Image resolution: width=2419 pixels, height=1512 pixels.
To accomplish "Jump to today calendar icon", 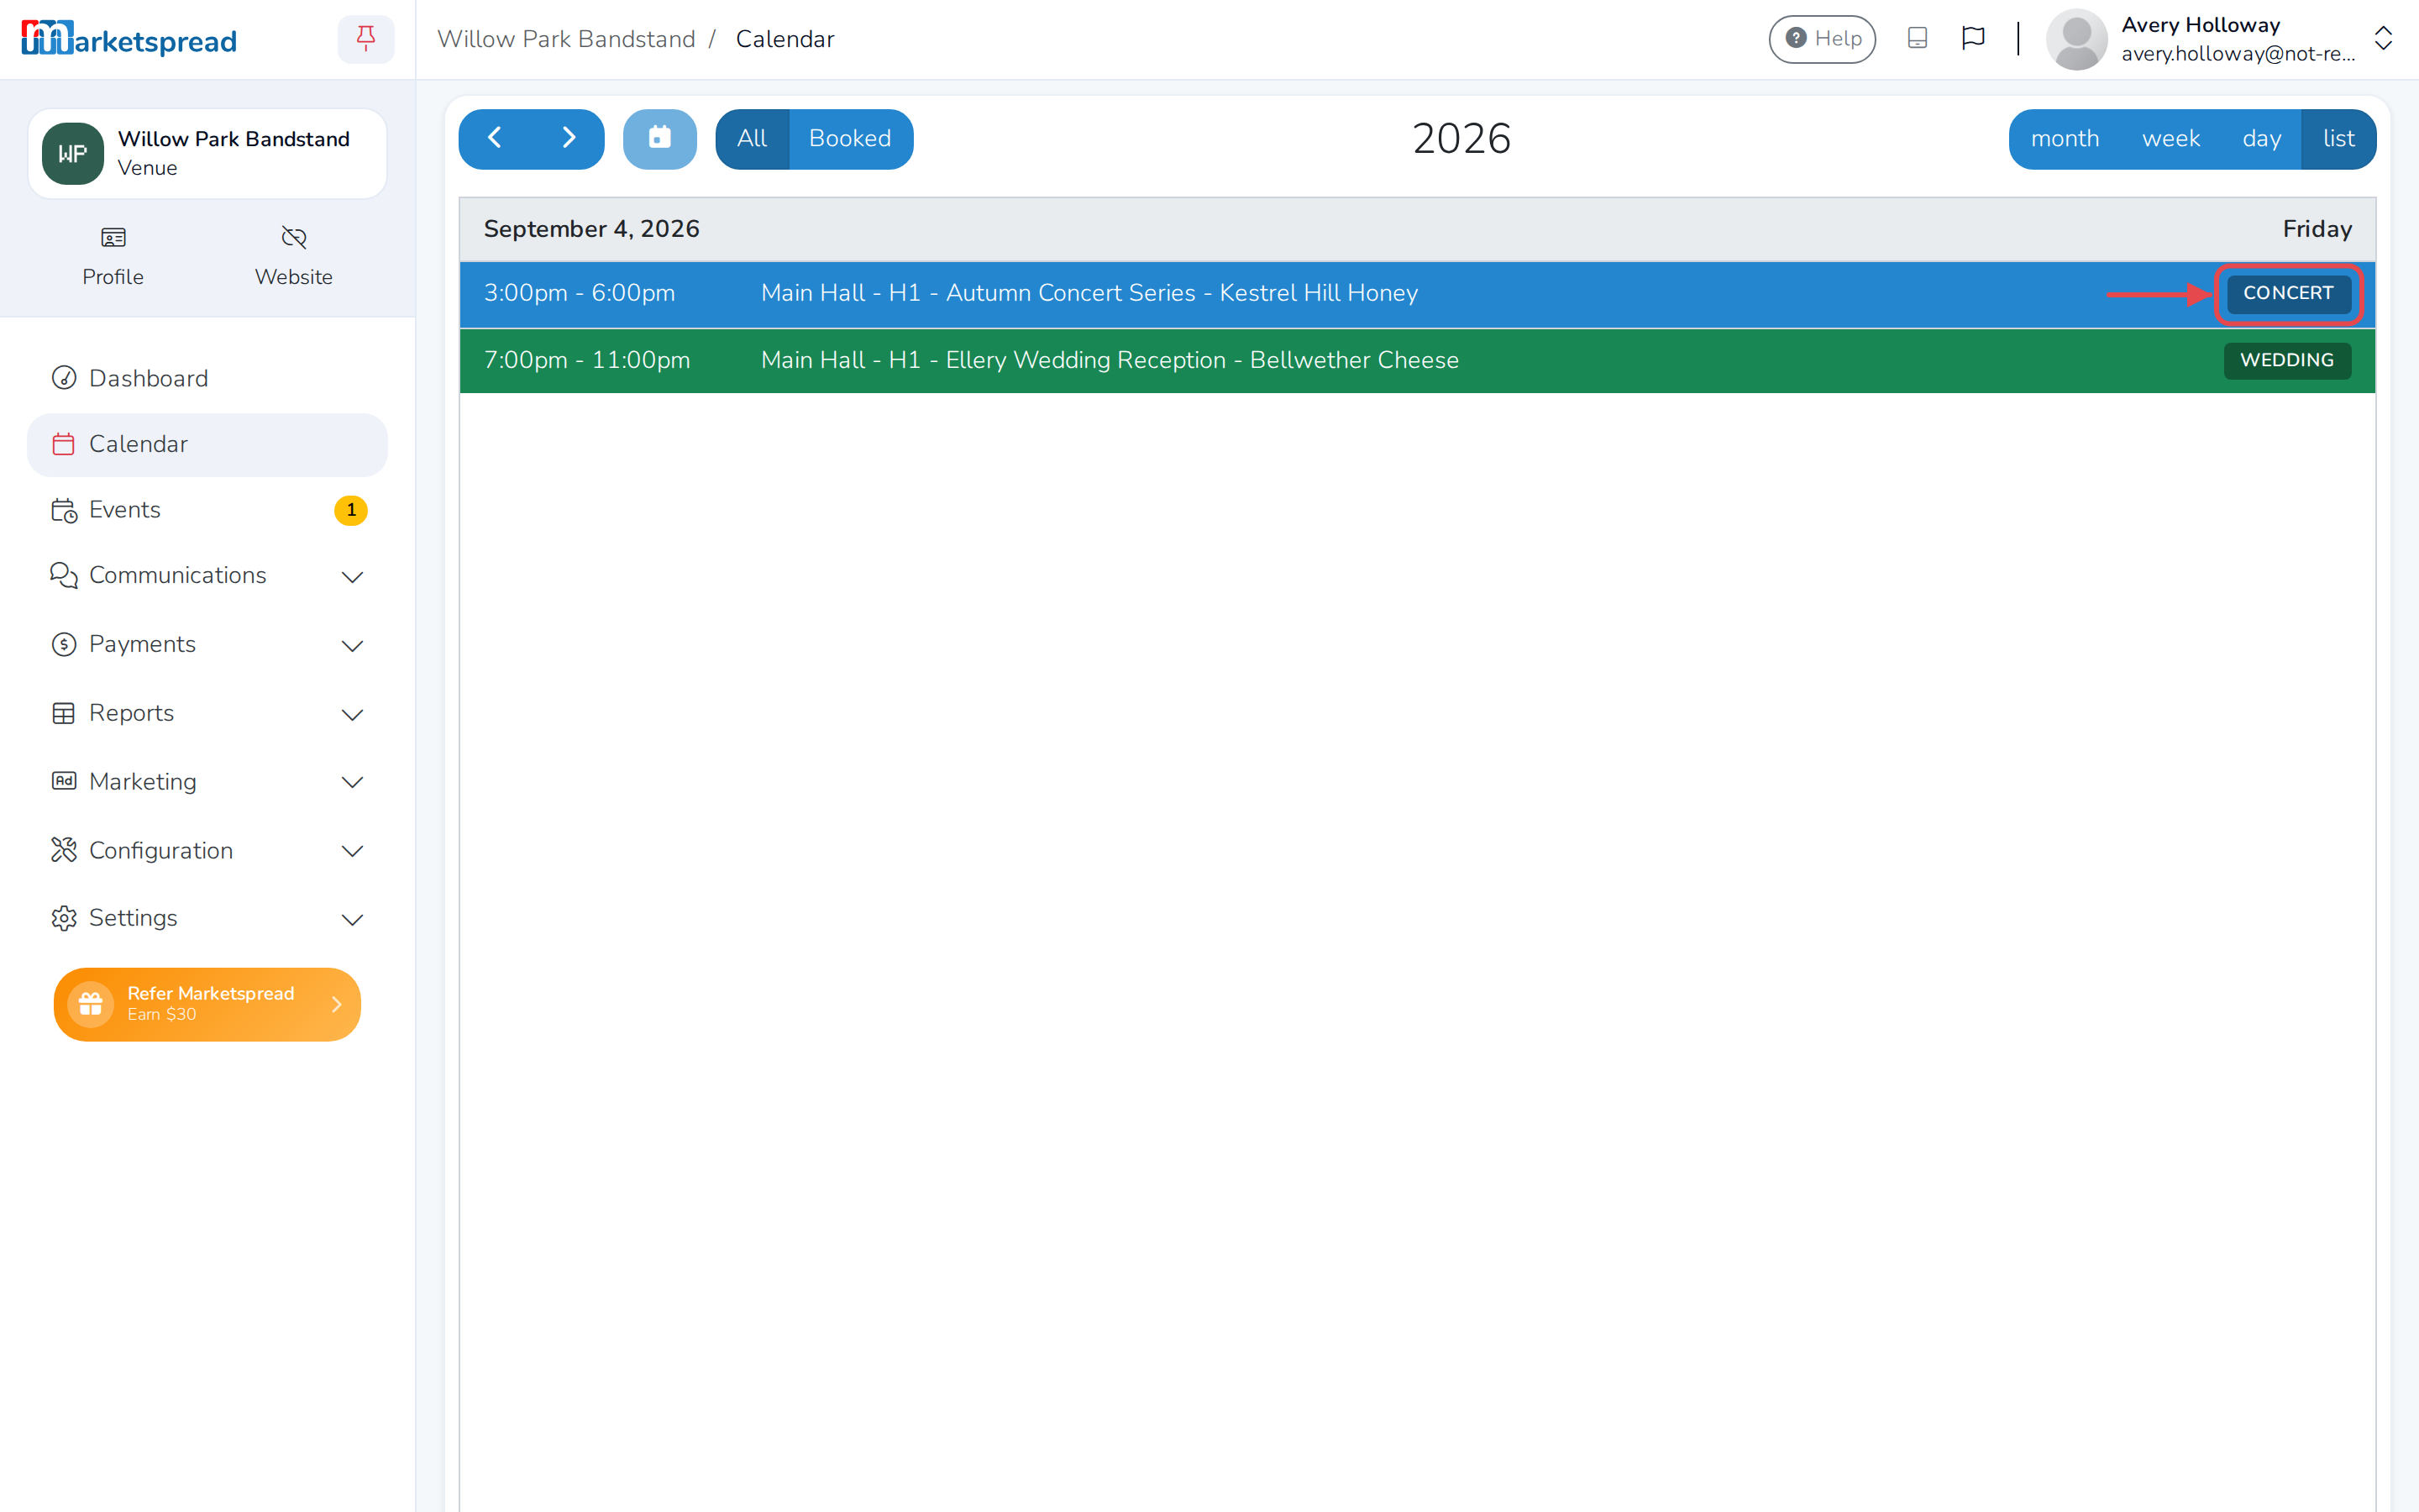I will (x=659, y=138).
